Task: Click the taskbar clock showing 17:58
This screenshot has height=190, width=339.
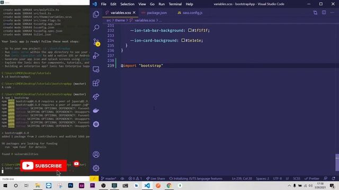Action: pyautogui.click(x=320, y=185)
